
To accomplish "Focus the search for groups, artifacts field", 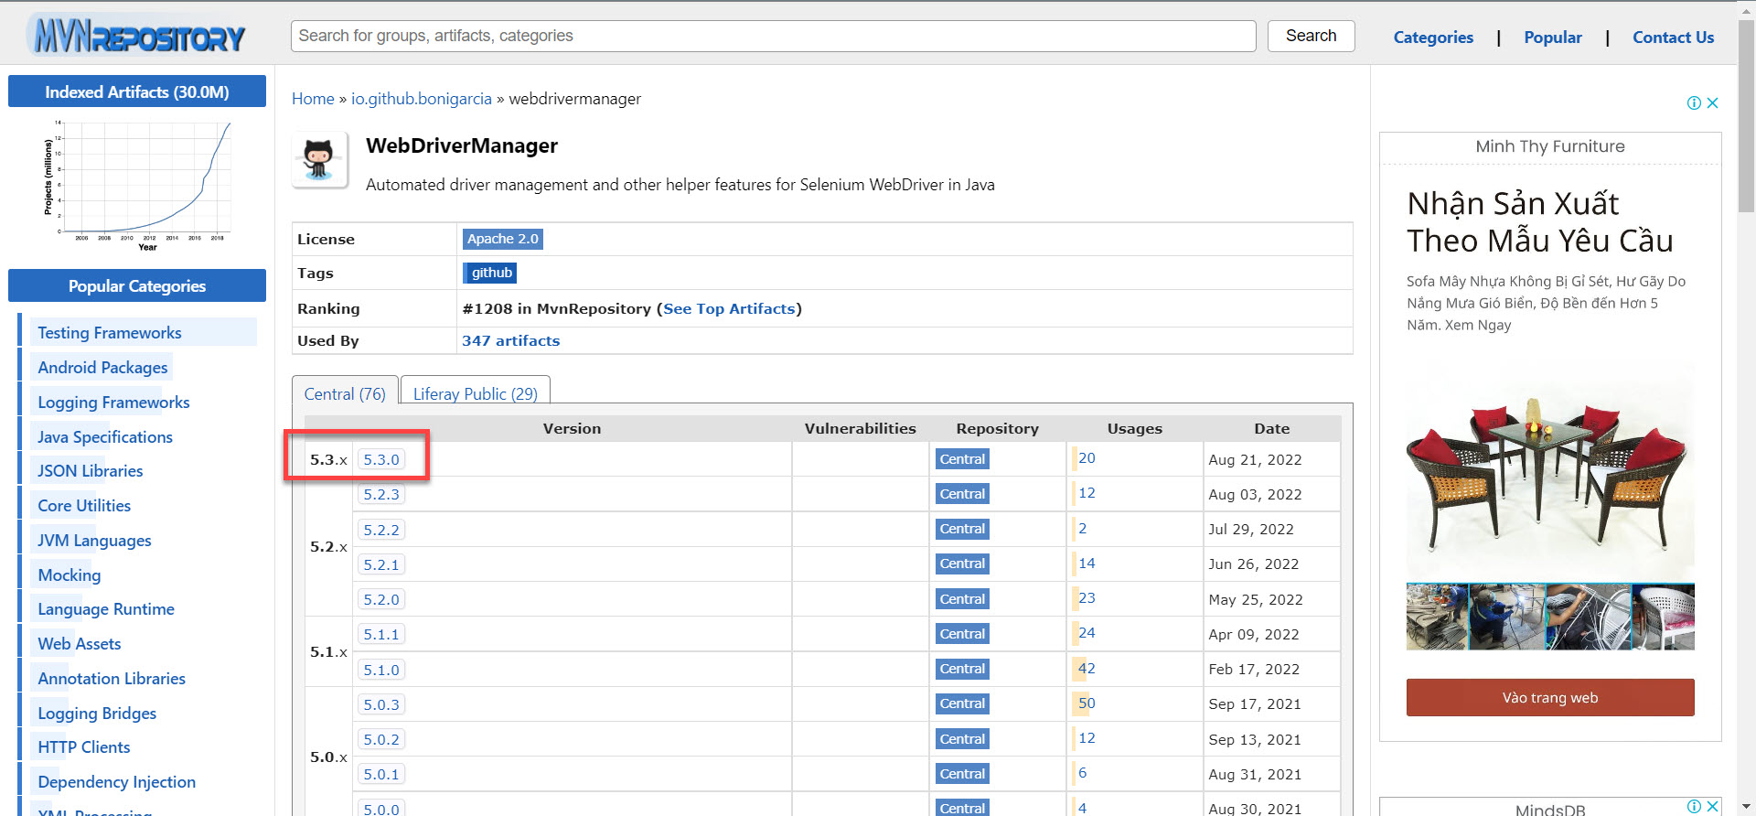I will point(773,36).
